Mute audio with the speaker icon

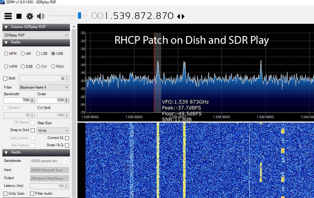[41, 16]
